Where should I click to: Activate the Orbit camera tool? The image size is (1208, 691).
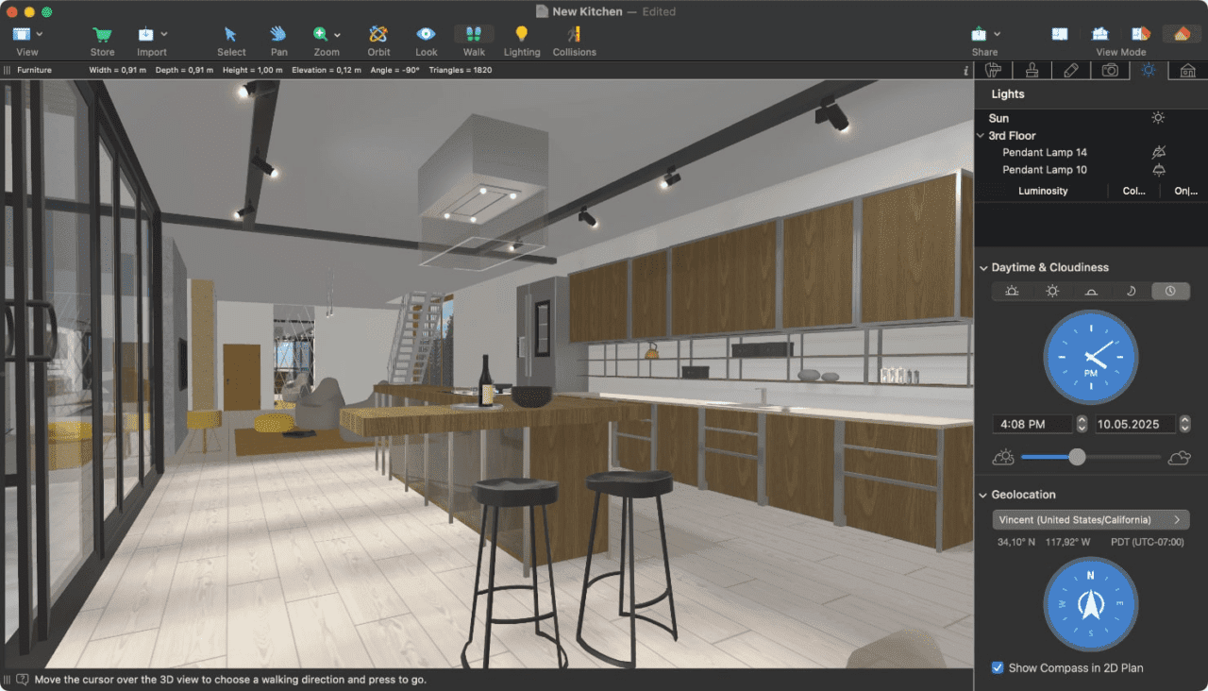coord(378,35)
